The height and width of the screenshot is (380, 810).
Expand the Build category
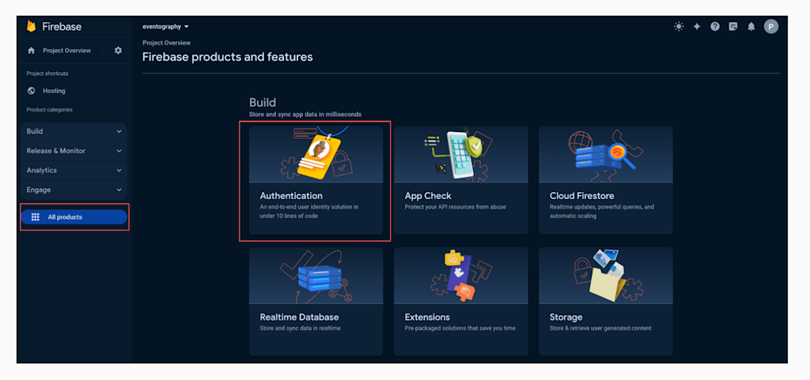(74, 131)
